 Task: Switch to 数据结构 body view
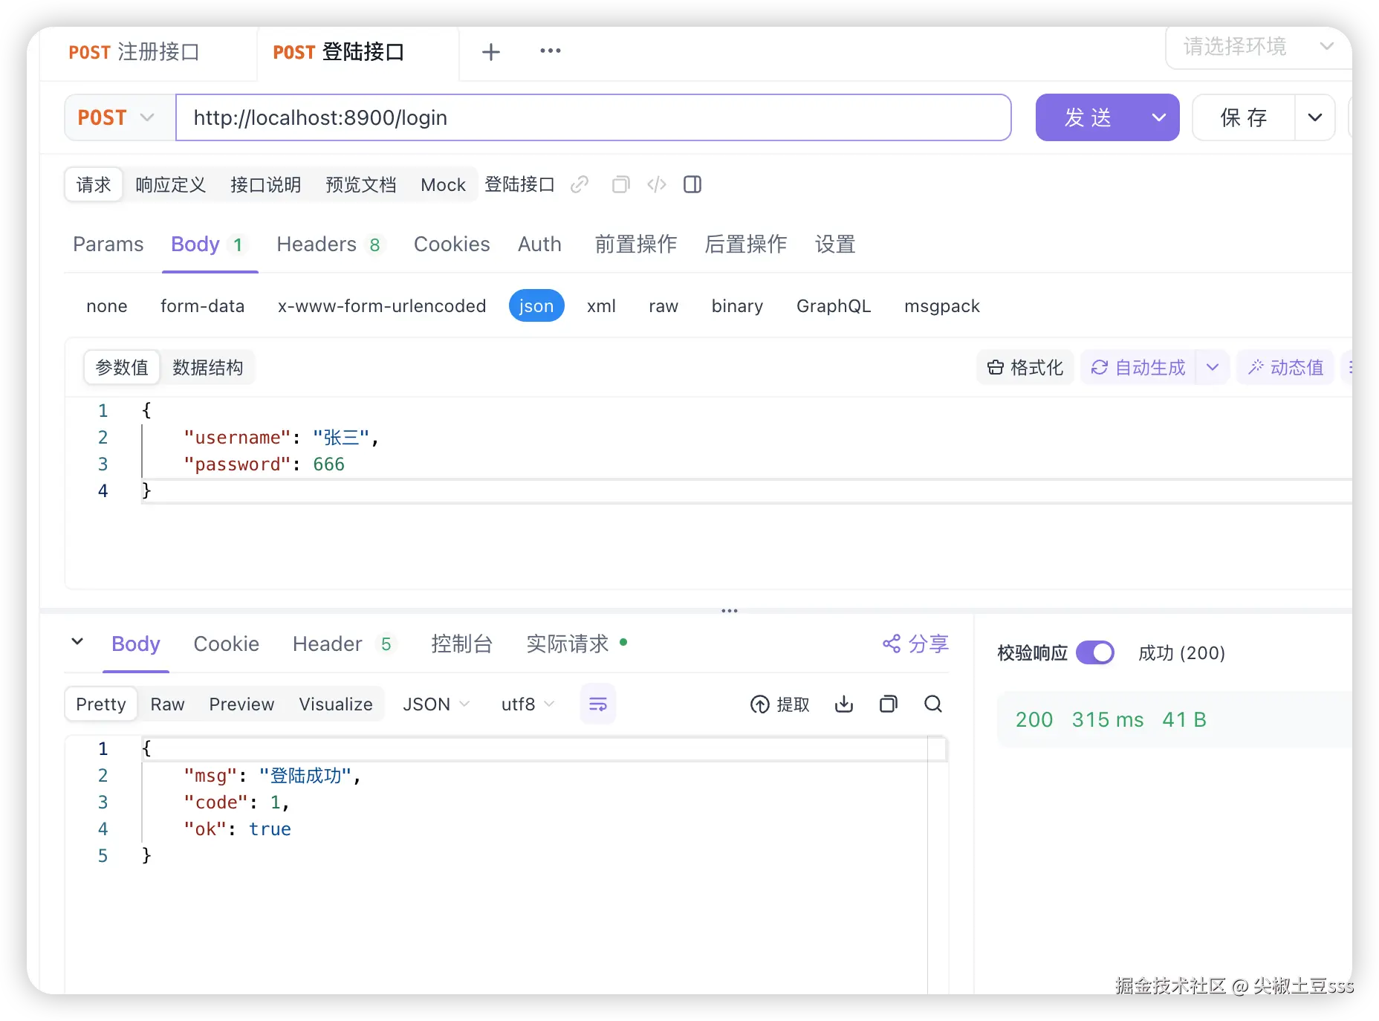(x=208, y=368)
